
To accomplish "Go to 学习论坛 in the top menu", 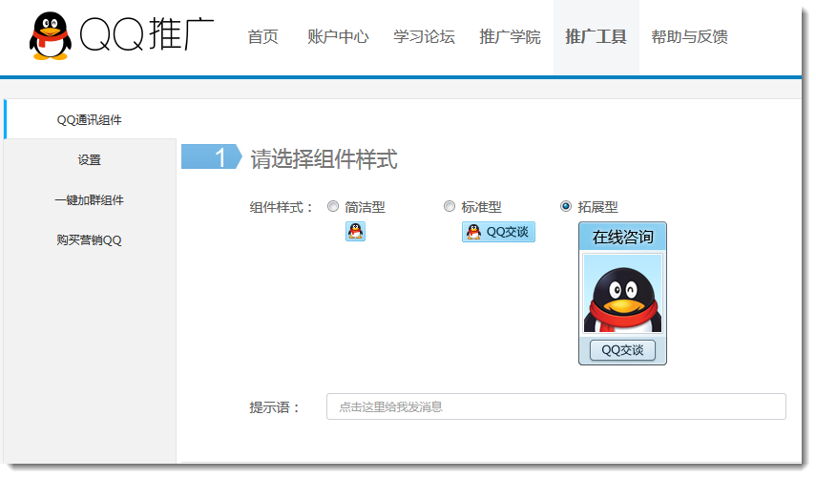I will click(x=424, y=37).
